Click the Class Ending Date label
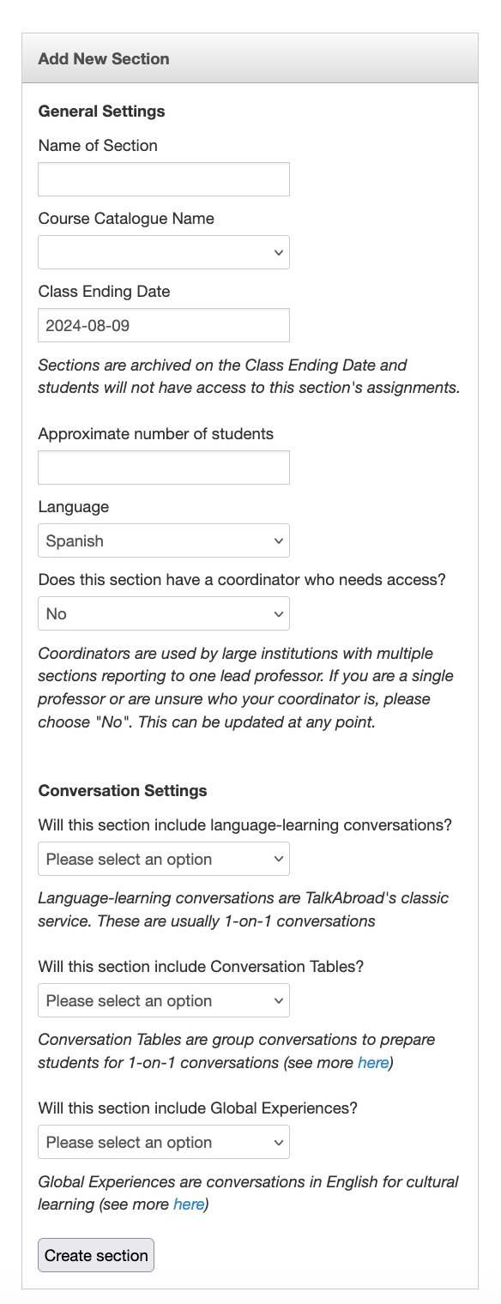The width and height of the screenshot is (501, 1304). click(x=104, y=292)
